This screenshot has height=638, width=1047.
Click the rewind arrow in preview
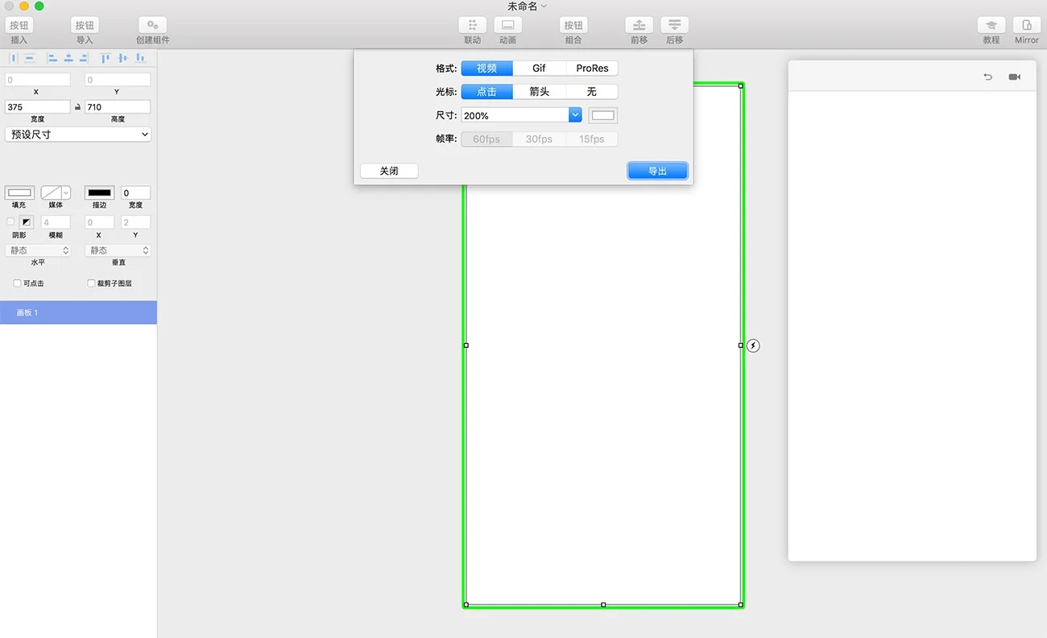coord(987,77)
